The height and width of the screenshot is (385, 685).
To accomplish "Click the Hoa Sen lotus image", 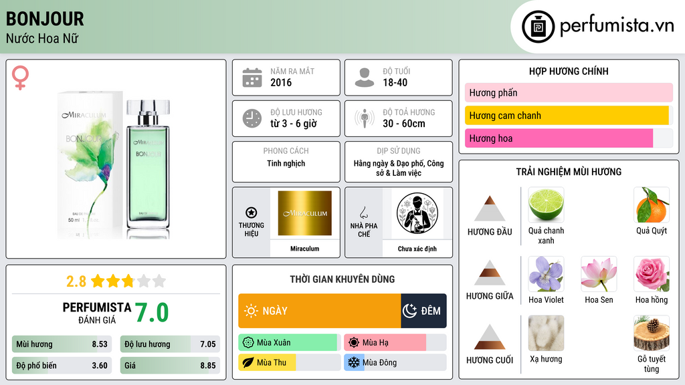I will [x=599, y=274].
